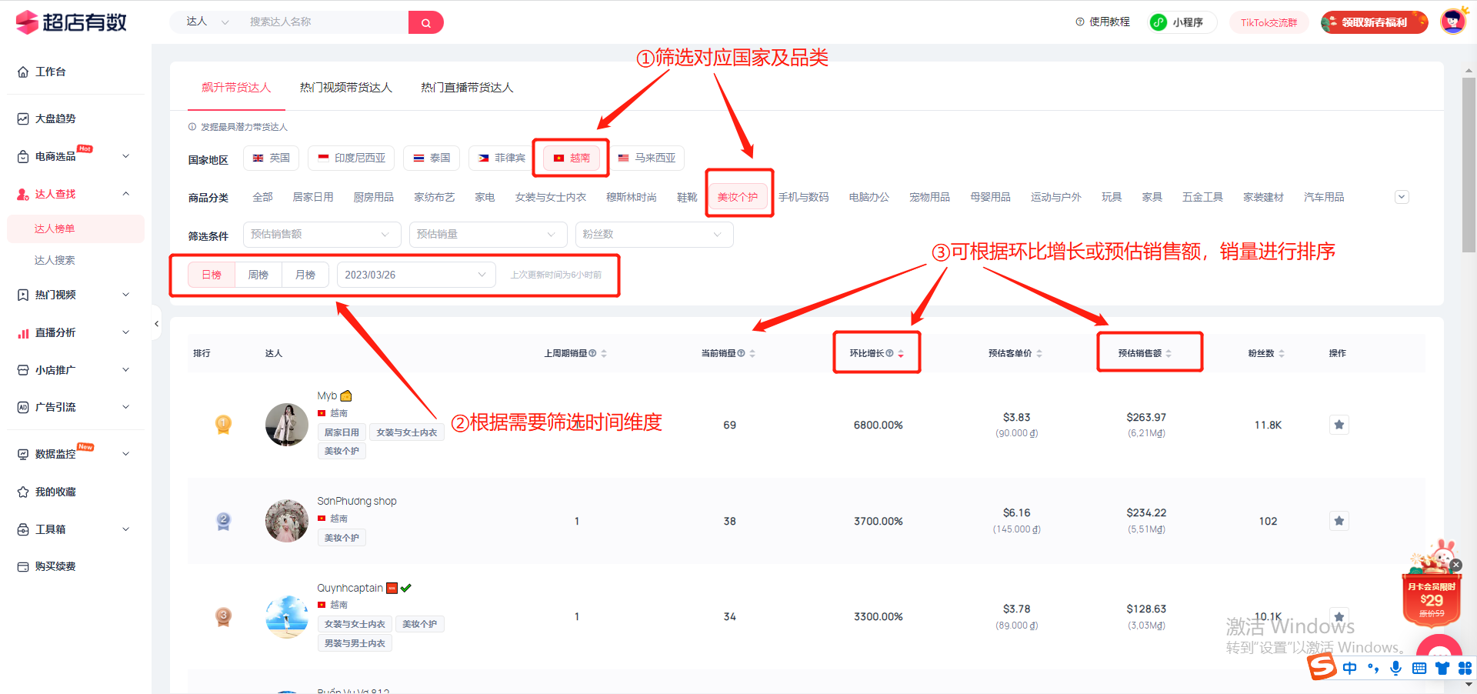1477x694 pixels.
Task: Open the 粉丝数 filter dropdown
Action: point(654,234)
